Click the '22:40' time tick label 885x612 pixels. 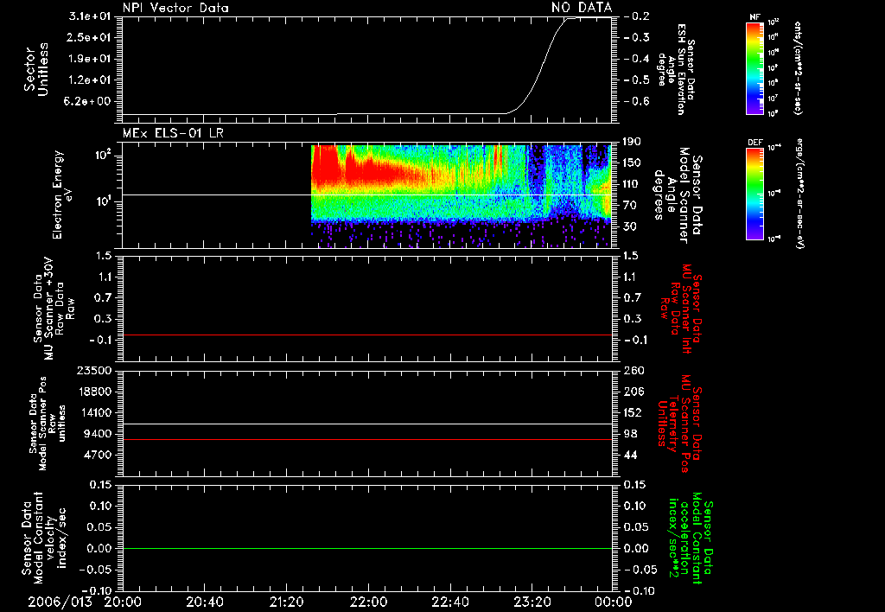pos(449,602)
